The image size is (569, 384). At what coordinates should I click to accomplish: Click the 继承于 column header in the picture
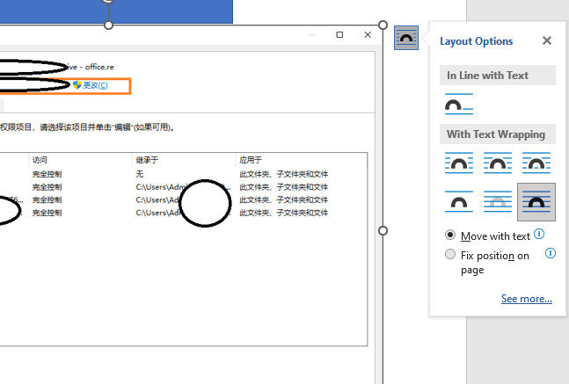click(147, 160)
